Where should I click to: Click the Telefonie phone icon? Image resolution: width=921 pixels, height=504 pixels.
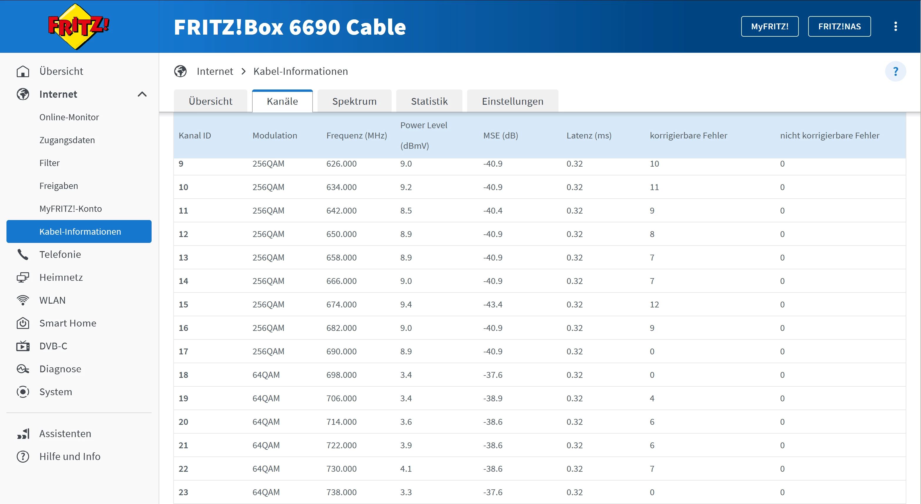pyautogui.click(x=23, y=255)
